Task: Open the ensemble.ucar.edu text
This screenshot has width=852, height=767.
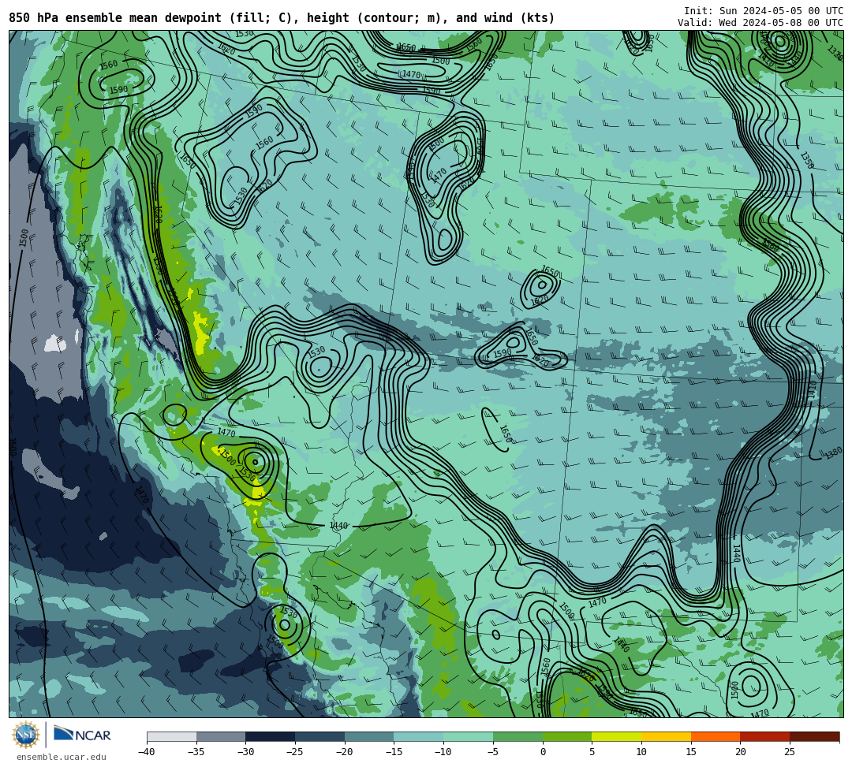Action: tap(62, 757)
